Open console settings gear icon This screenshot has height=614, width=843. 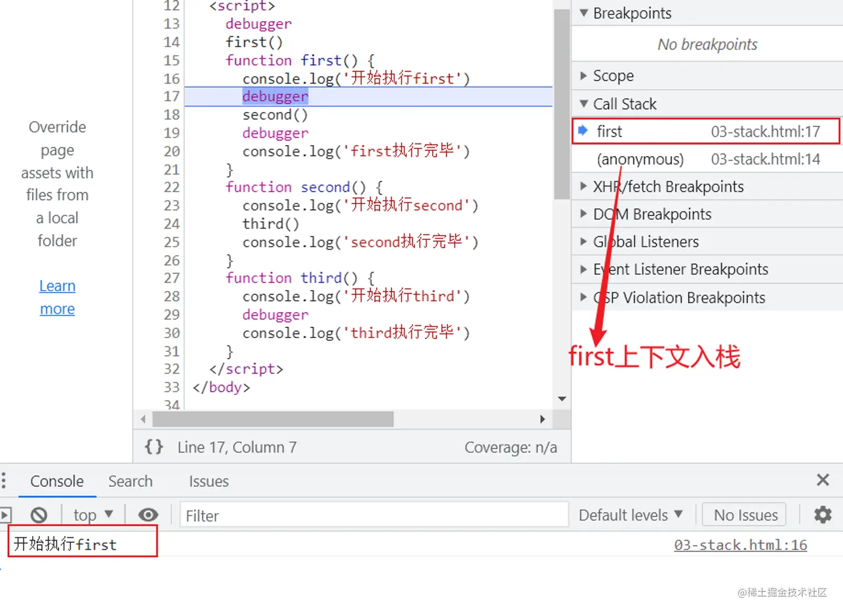[822, 514]
